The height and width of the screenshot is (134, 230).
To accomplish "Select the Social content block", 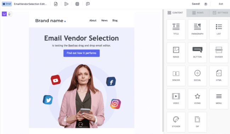I will pyautogui.click(x=197, y=76).
